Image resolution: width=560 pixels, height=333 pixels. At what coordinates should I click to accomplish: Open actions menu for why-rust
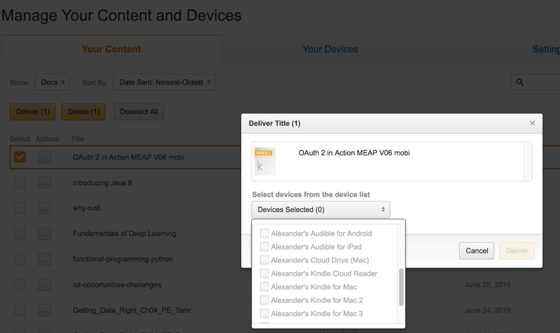pyautogui.click(x=45, y=208)
